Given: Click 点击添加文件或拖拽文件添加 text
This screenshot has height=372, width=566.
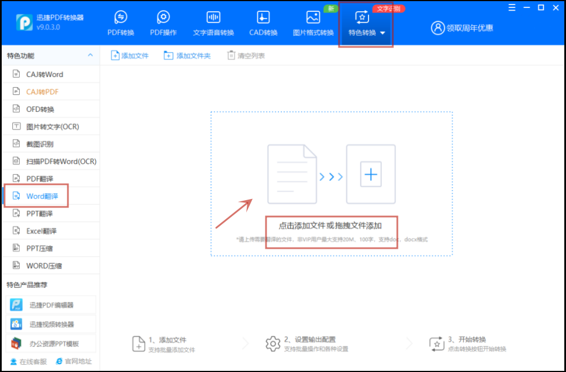Looking at the screenshot, I should click(x=330, y=226).
